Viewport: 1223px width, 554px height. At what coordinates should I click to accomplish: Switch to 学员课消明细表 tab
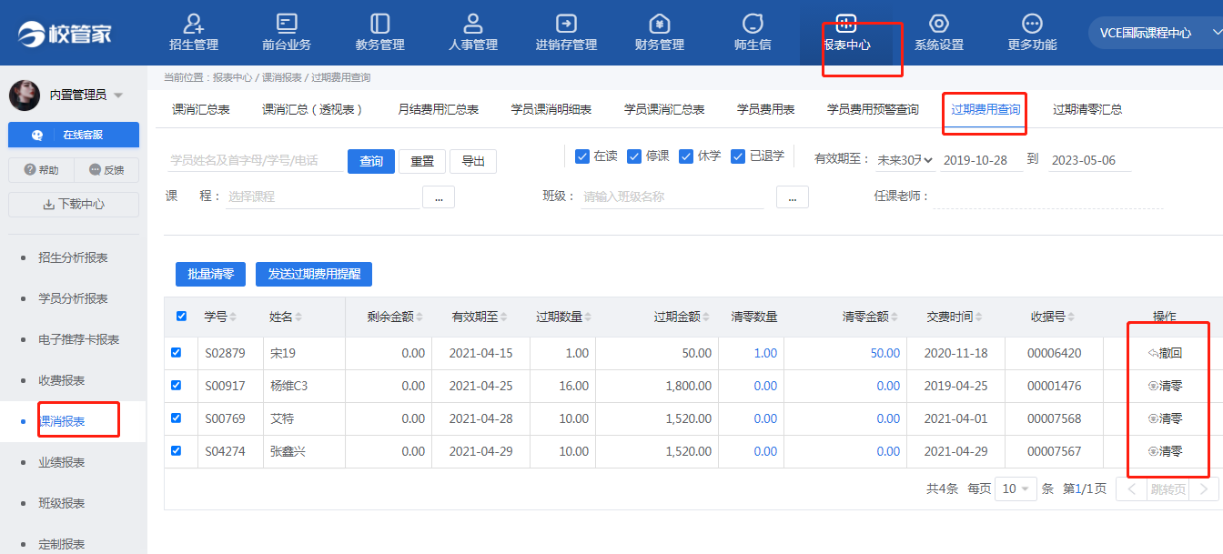tap(551, 109)
